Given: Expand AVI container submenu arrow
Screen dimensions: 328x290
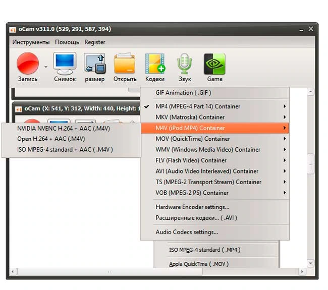Looking at the screenshot, I should tap(285, 171).
